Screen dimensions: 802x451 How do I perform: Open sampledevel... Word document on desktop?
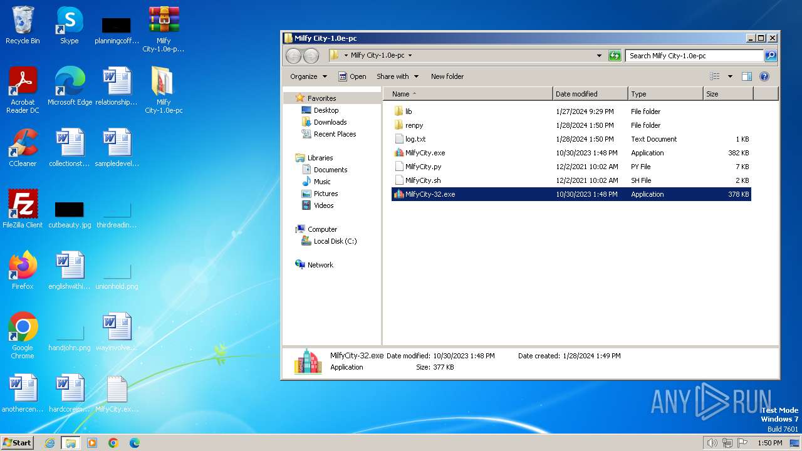tap(117, 148)
